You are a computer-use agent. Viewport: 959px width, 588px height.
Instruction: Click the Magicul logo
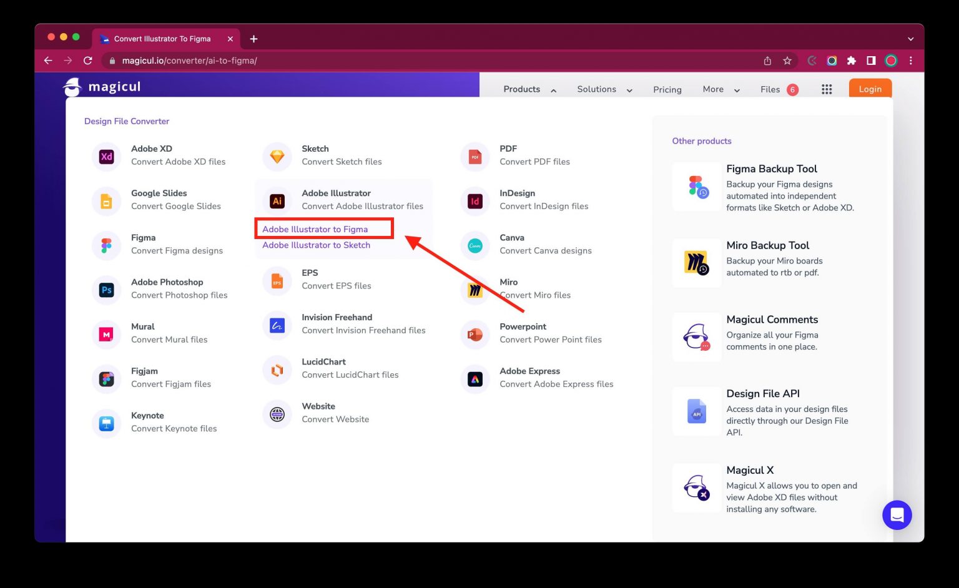[x=101, y=87]
